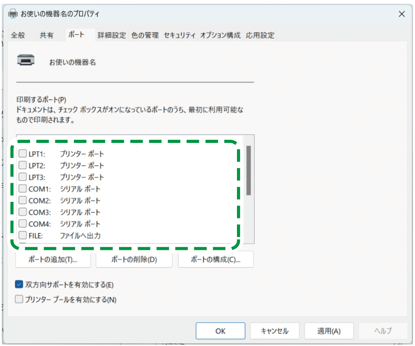Open the オプション構成 tab
This screenshot has width=415, height=346.
(220, 35)
